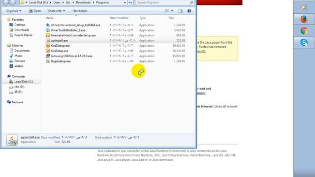Click the Chrome icon in the side taskbar
Viewport: 315px width, 177px height.
(x=304, y=31)
